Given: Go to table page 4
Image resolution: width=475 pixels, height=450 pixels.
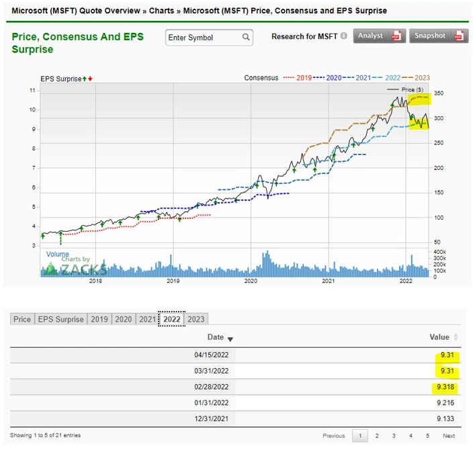Looking at the screenshot, I should (x=411, y=436).
